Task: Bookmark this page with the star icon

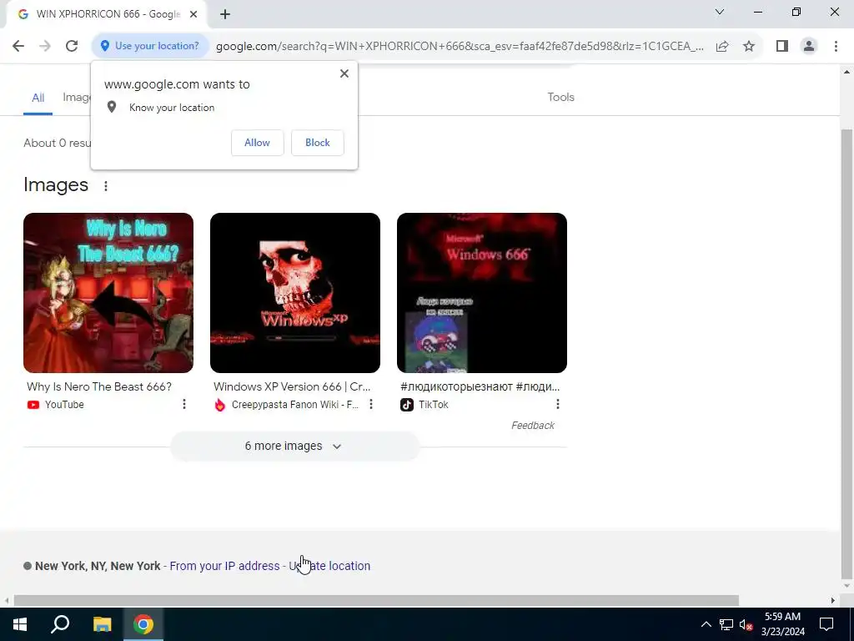Action: point(749,47)
